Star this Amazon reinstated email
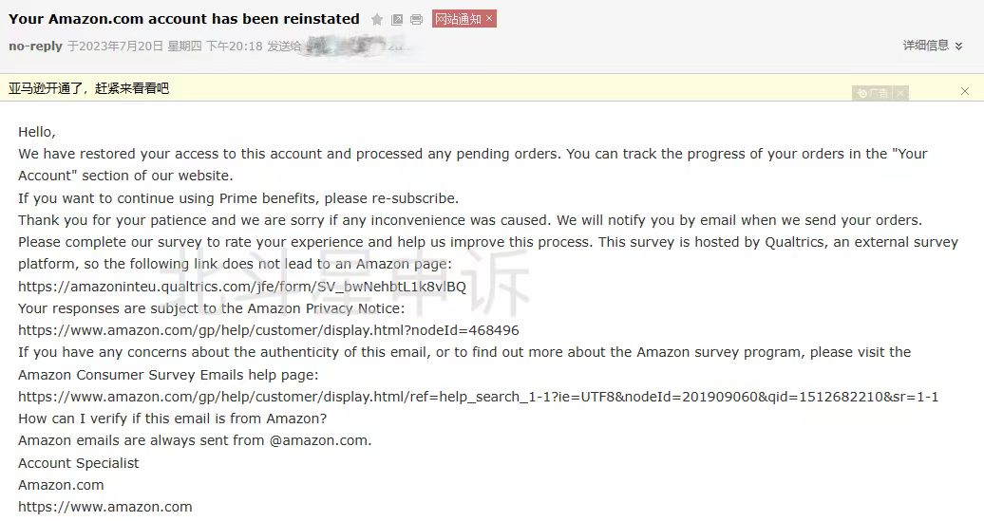 [x=377, y=19]
